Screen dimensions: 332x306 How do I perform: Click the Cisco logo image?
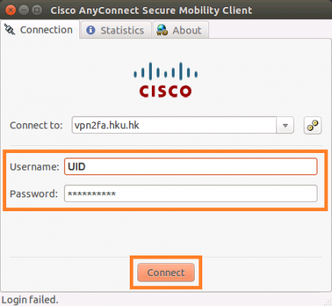(166, 80)
